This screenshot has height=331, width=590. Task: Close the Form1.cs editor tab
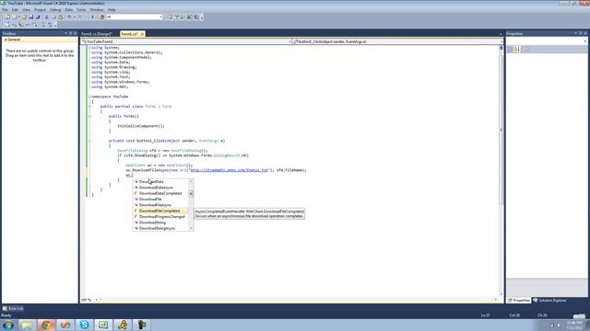(142, 34)
